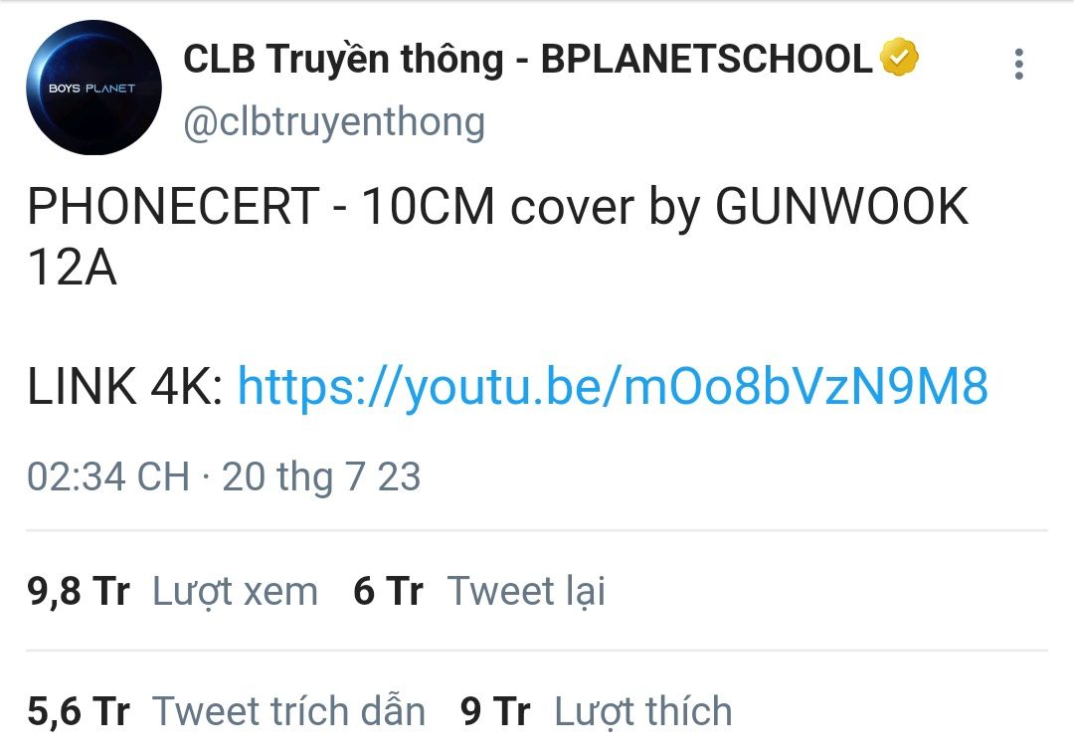The width and height of the screenshot is (1074, 756).
Task: Open the youtu.be/mOo8bVzN9M8 link
Action: [613, 387]
